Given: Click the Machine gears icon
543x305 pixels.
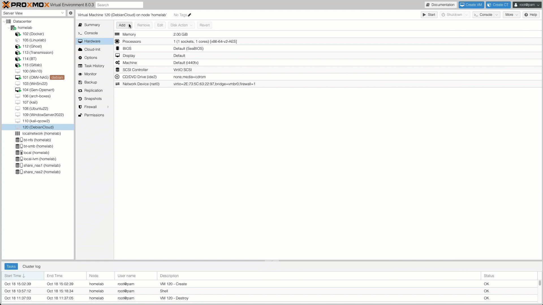Looking at the screenshot, I should (117, 63).
